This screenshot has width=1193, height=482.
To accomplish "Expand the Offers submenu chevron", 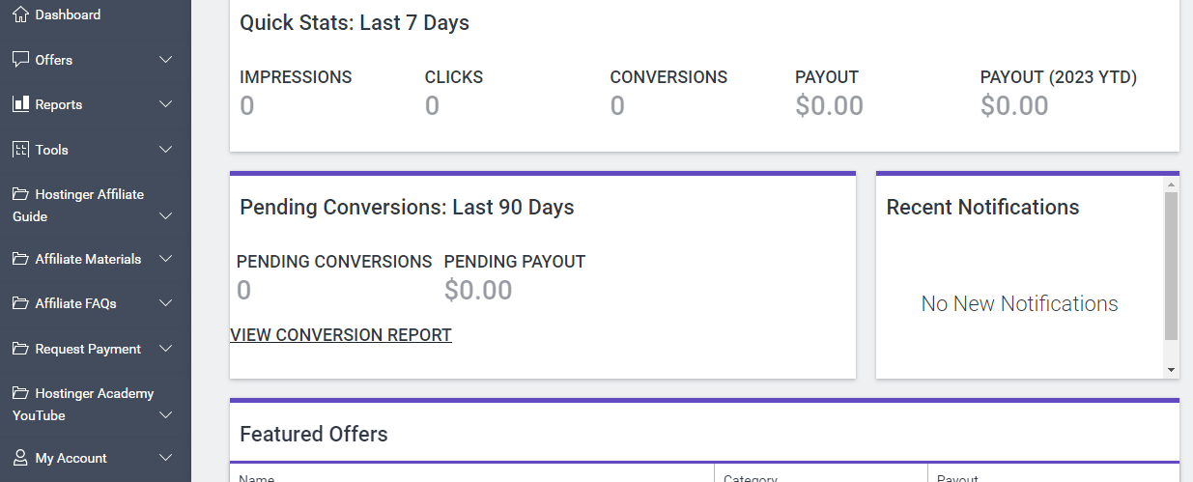I will click(166, 60).
